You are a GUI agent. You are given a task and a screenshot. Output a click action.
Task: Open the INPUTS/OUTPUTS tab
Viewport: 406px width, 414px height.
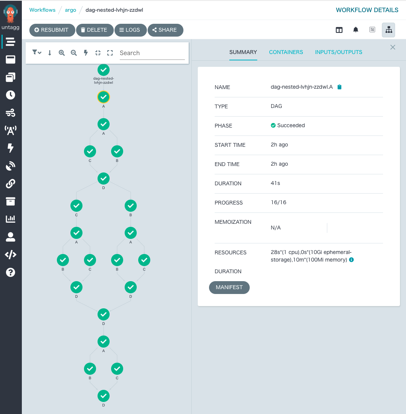(x=338, y=52)
